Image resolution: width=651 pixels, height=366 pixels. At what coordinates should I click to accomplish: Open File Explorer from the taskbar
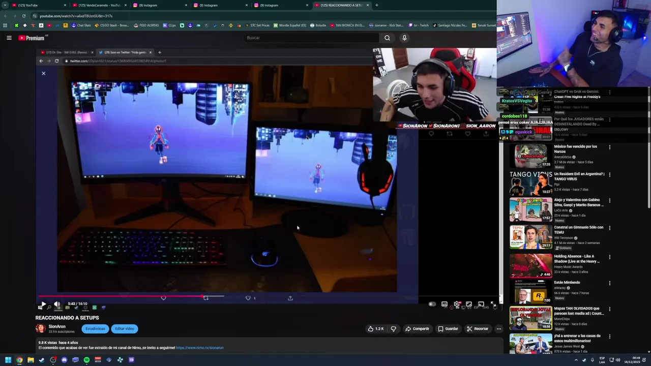click(31, 360)
